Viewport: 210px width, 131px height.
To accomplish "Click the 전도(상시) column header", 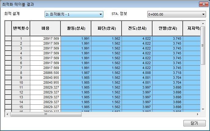I will (x=137, y=28).
